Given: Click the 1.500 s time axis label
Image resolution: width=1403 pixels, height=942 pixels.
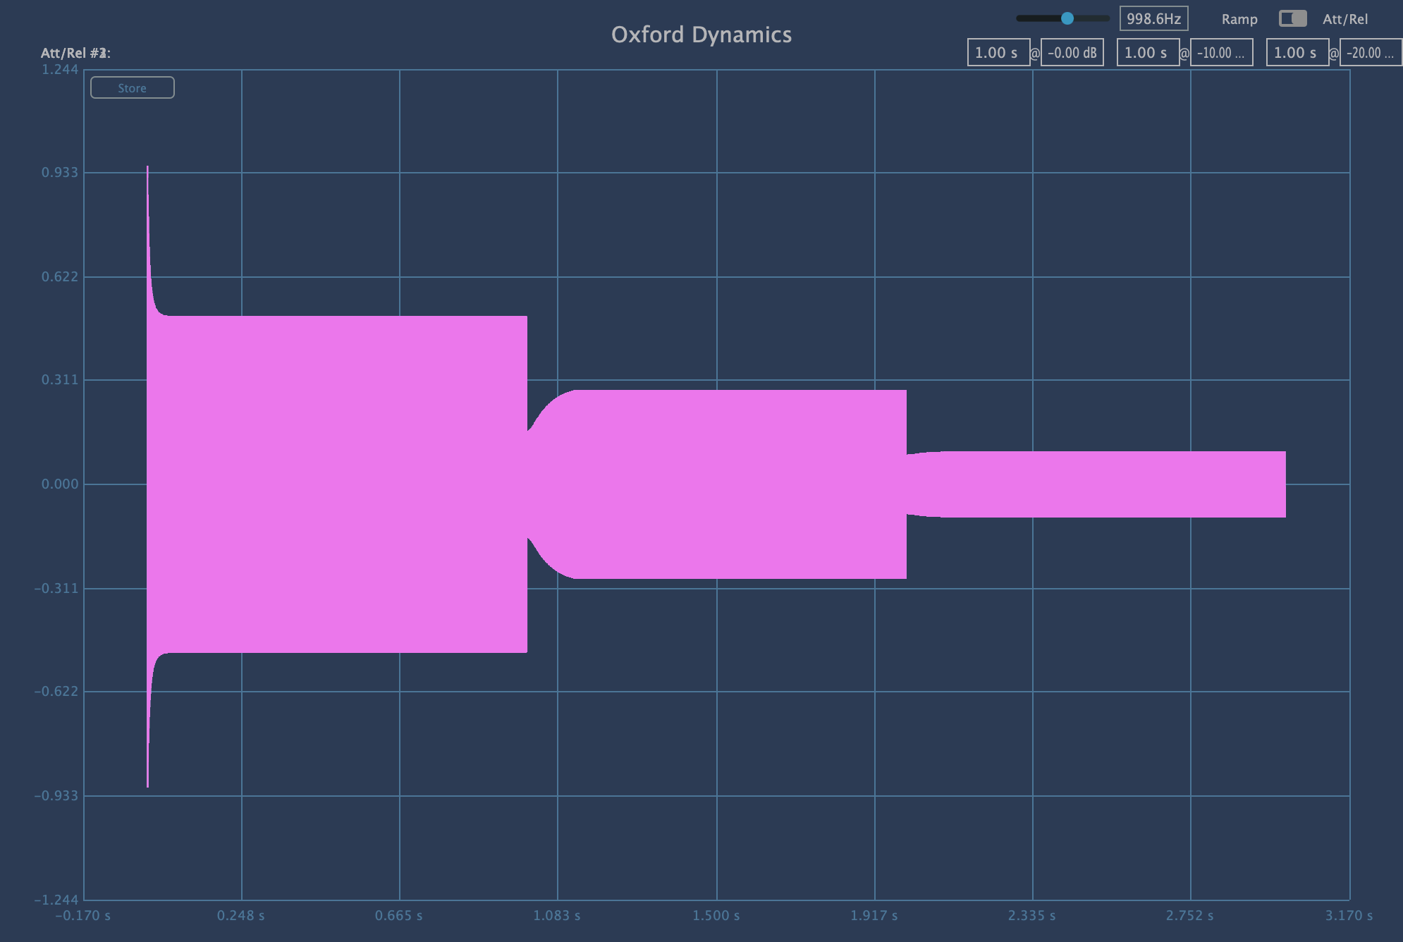Looking at the screenshot, I should click(716, 915).
